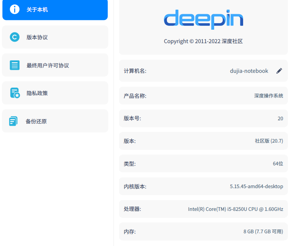
Task: Click the privacy policy icon beside 隐私政策
Action: pyautogui.click(x=15, y=93)
